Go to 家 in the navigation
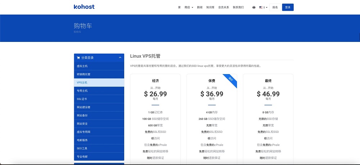360x165 pixels. tap(179, 7)
